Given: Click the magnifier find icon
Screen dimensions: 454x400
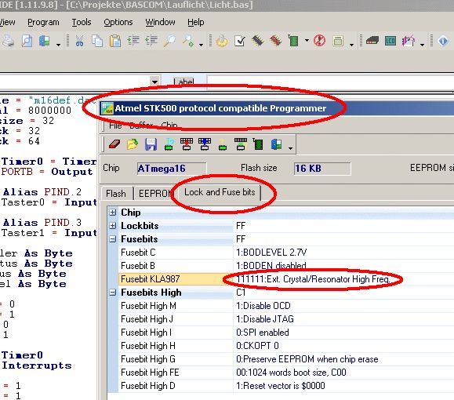Looking at the screenshot, I should [169, 41].
